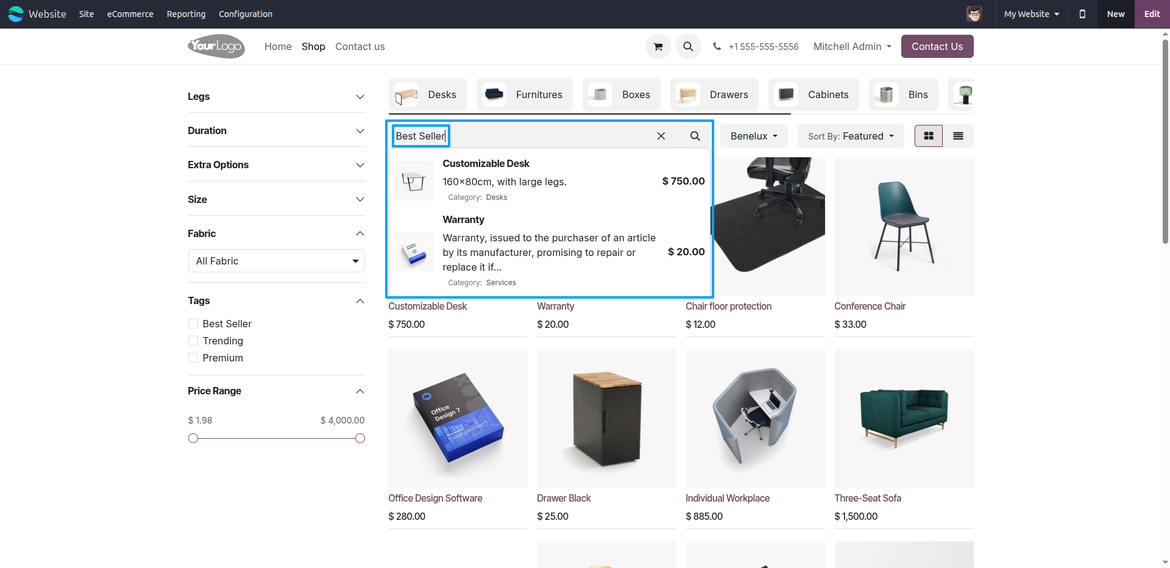Open the Benelux pricelist dropdown
The image size is (1170, 568).
(x=754, y=136)
